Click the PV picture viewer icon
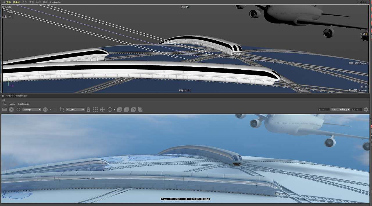Image resolution: width=372 pixels, height=206 pixels. pyautogui.click(x=133, y=110)
